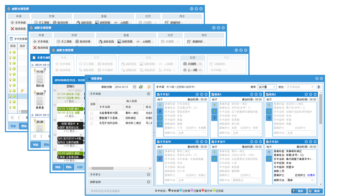
Task: Select surgery slot 3 in 烧伤1
Action: 214,118
